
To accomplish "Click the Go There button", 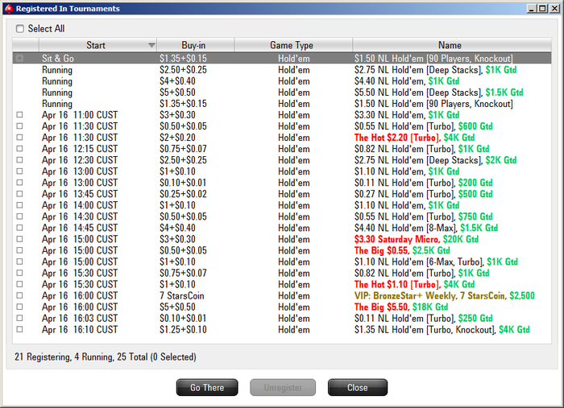I will (207, 387).
